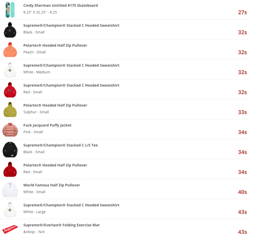The image size is (254, 238).
Task: Open the Cindy Sherman skateboard thumbnail
Action: coord(10,10)
